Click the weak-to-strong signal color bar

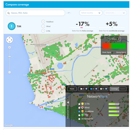(x=114, y=46)
